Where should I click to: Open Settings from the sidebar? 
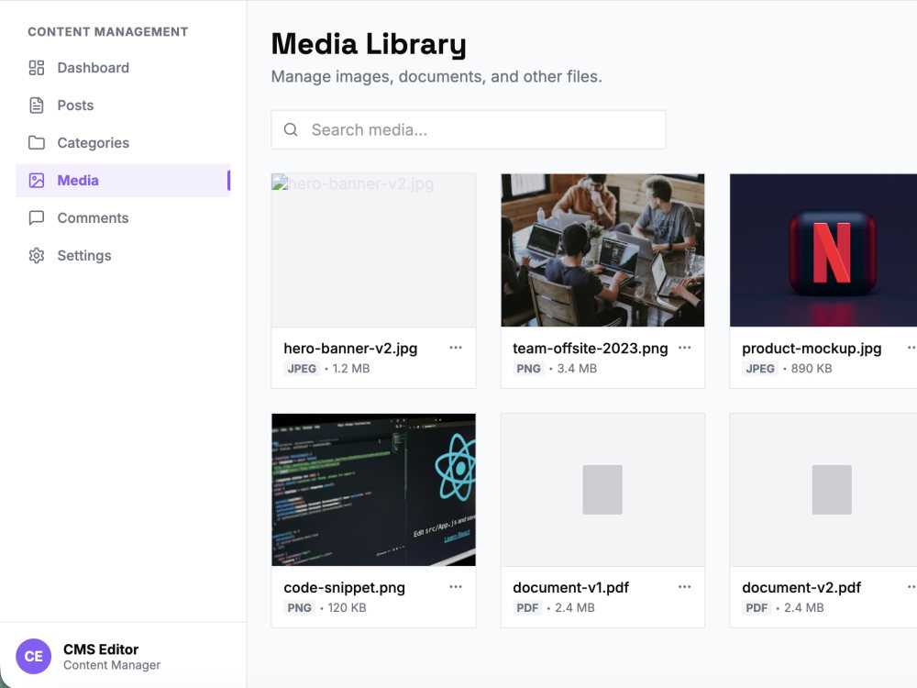pyautogui.click(x=123, y=256)
